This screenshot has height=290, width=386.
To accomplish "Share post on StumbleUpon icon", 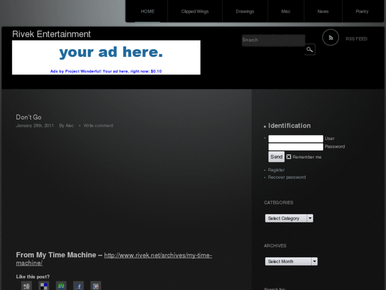I will coord(61,286).
